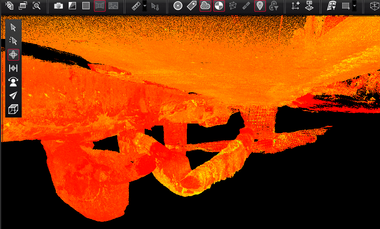Activate the multi-select pointer tool
Viewport: 380px width, 229px height.
(13, 41)
